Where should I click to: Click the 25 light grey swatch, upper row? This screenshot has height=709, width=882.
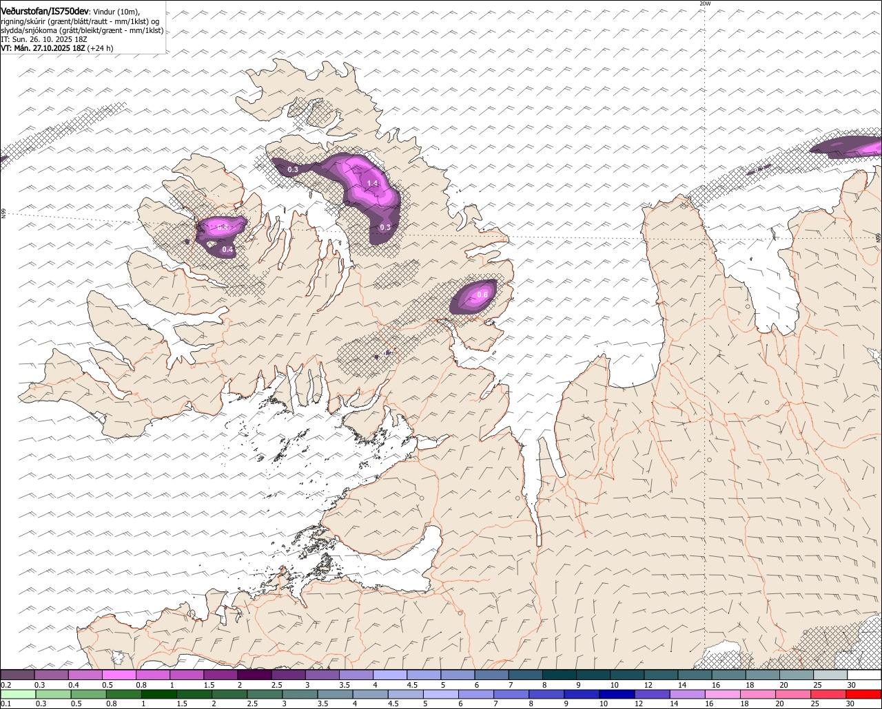(830, 675)
